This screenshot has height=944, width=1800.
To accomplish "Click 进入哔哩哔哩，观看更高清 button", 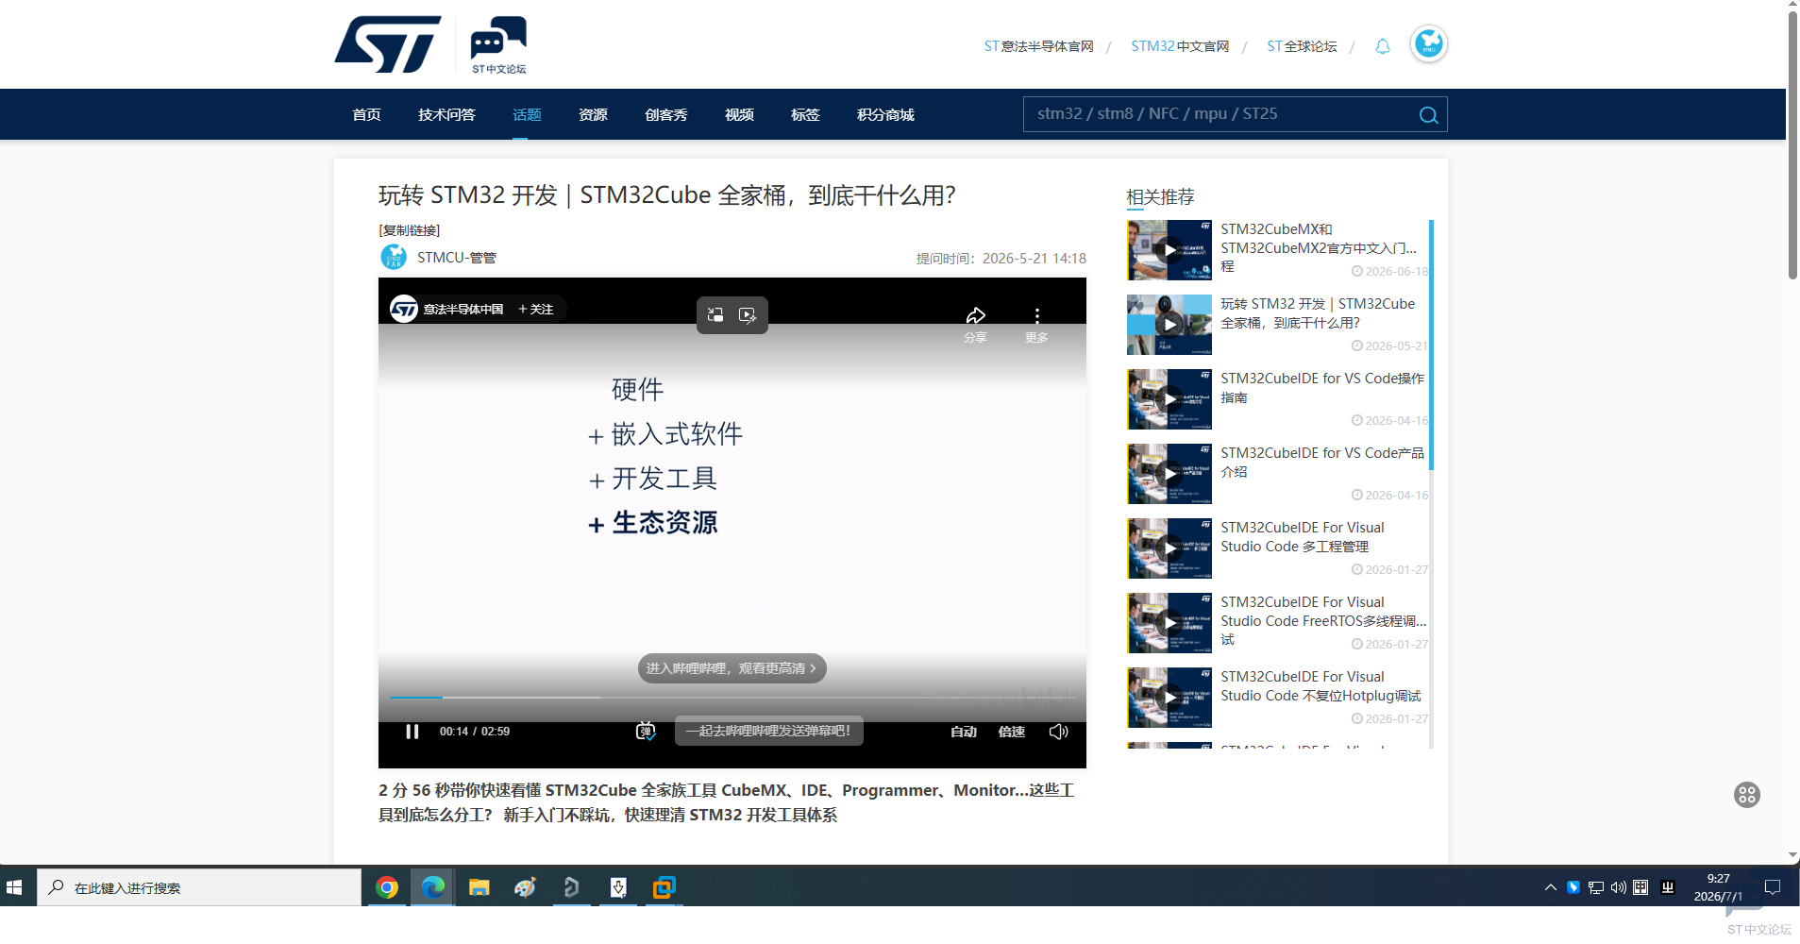I will pos(732,668).
